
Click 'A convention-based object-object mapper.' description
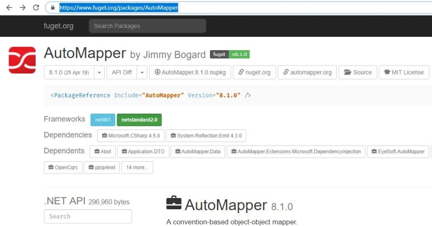click(232, 222)
